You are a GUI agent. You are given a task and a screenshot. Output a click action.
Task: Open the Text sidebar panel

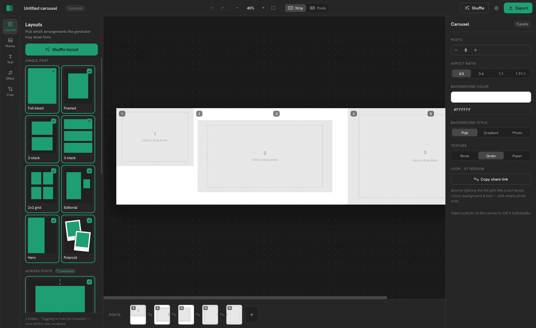10,59
